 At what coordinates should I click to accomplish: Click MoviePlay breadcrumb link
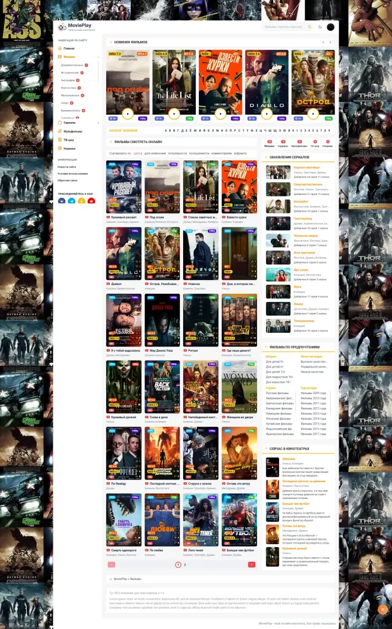pyautogui.click(x=120, y=579)
